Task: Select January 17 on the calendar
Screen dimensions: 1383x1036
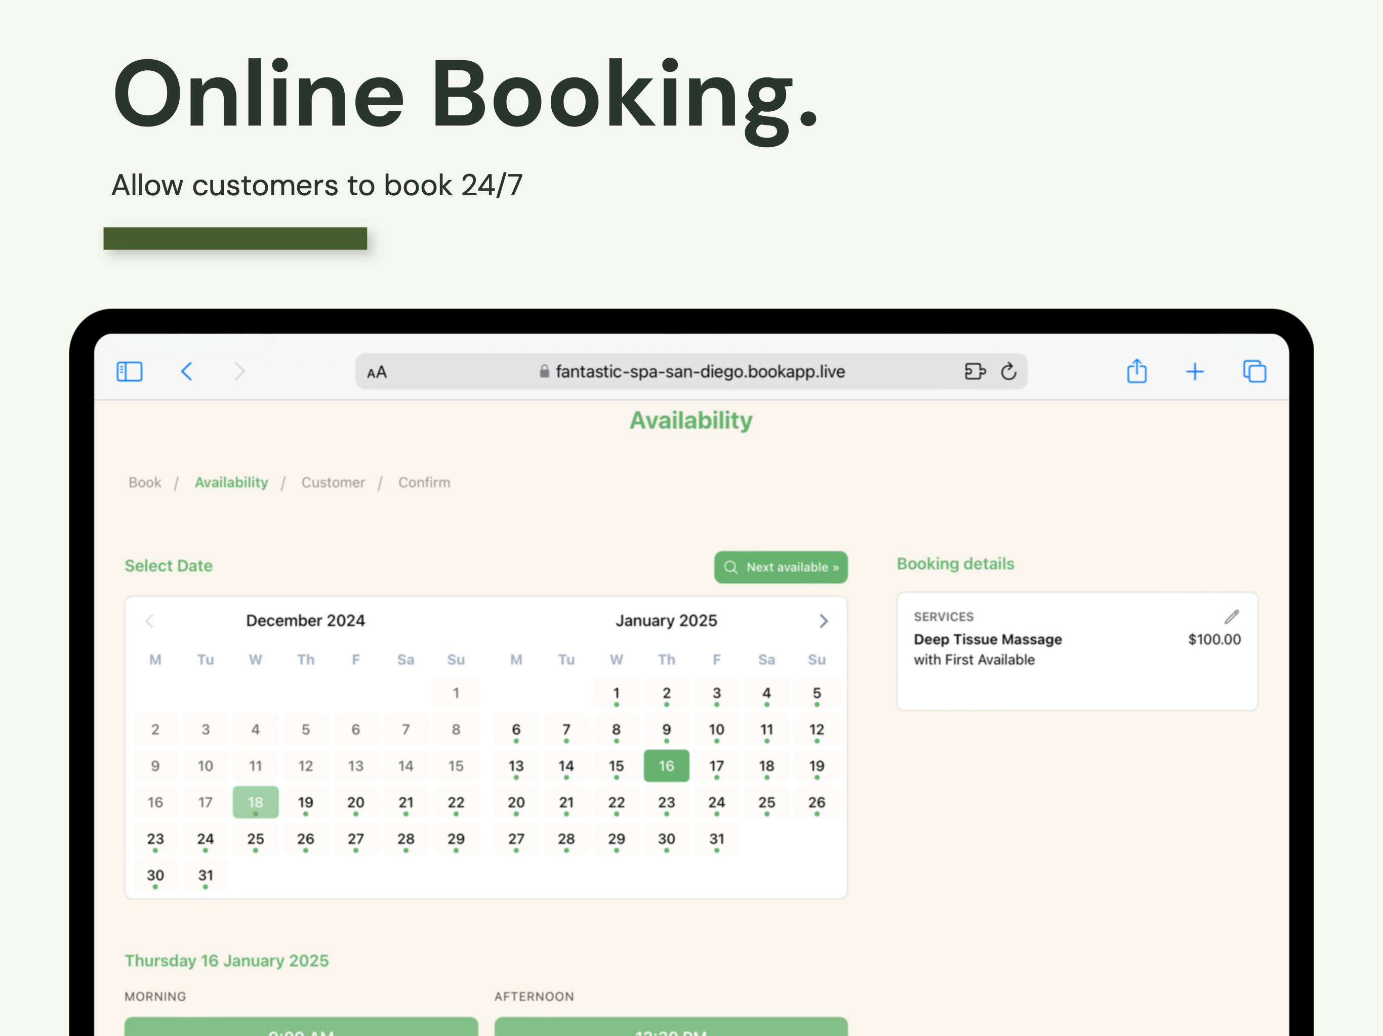Action: coord(716,766)
